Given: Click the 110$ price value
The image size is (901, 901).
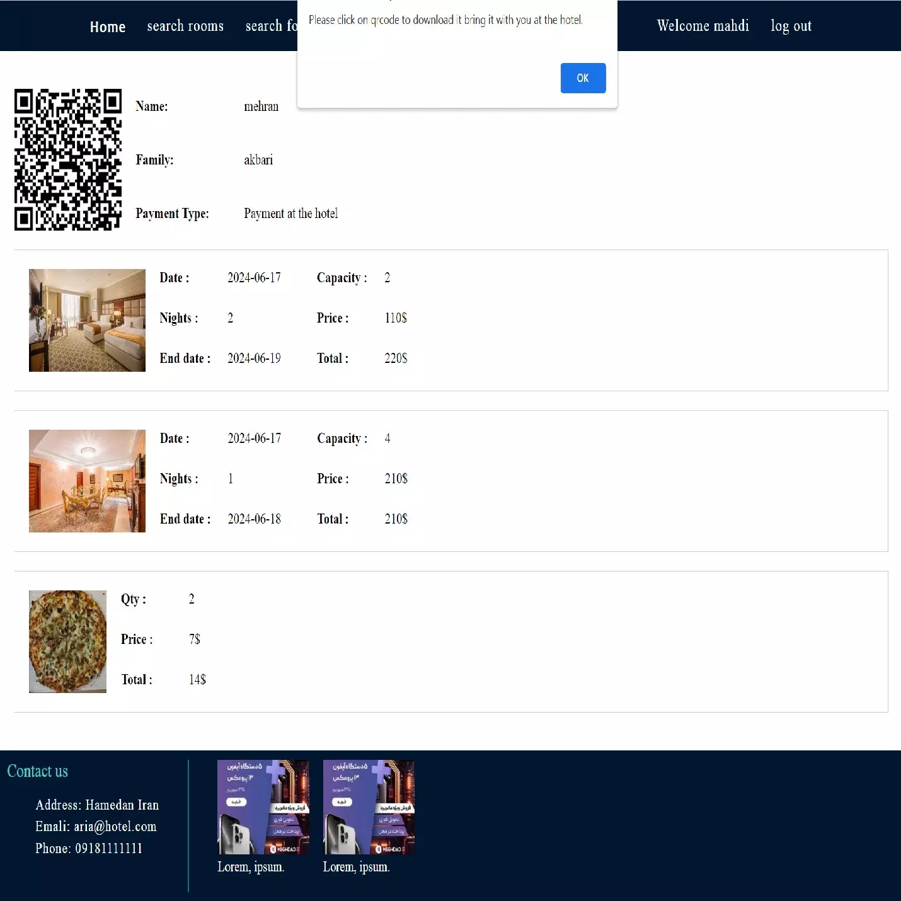Looking at the screenshot, I should (396, 318).
